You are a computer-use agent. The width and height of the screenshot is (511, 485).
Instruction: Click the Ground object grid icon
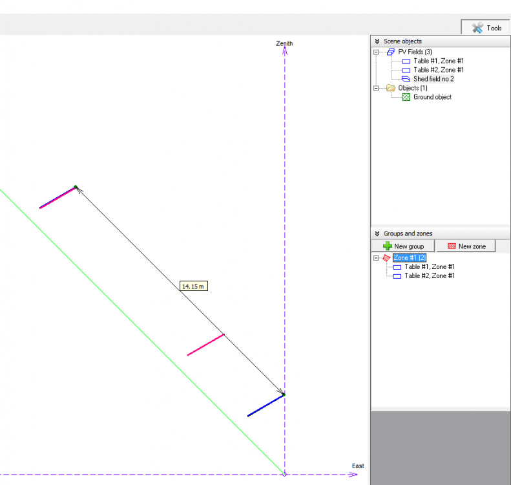406,97
